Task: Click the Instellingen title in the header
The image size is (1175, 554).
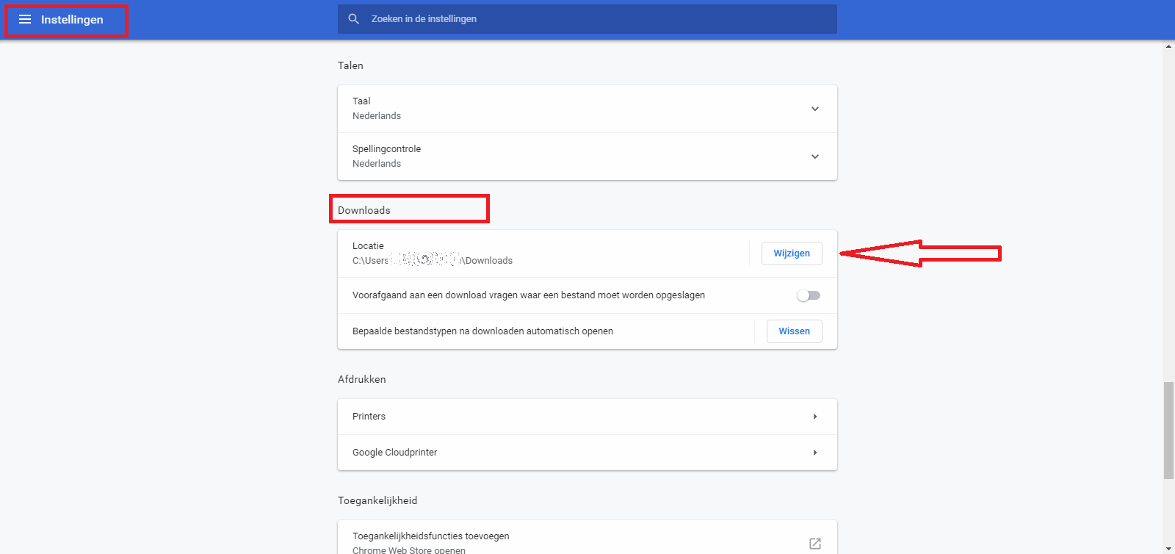Action: (72, 20)
